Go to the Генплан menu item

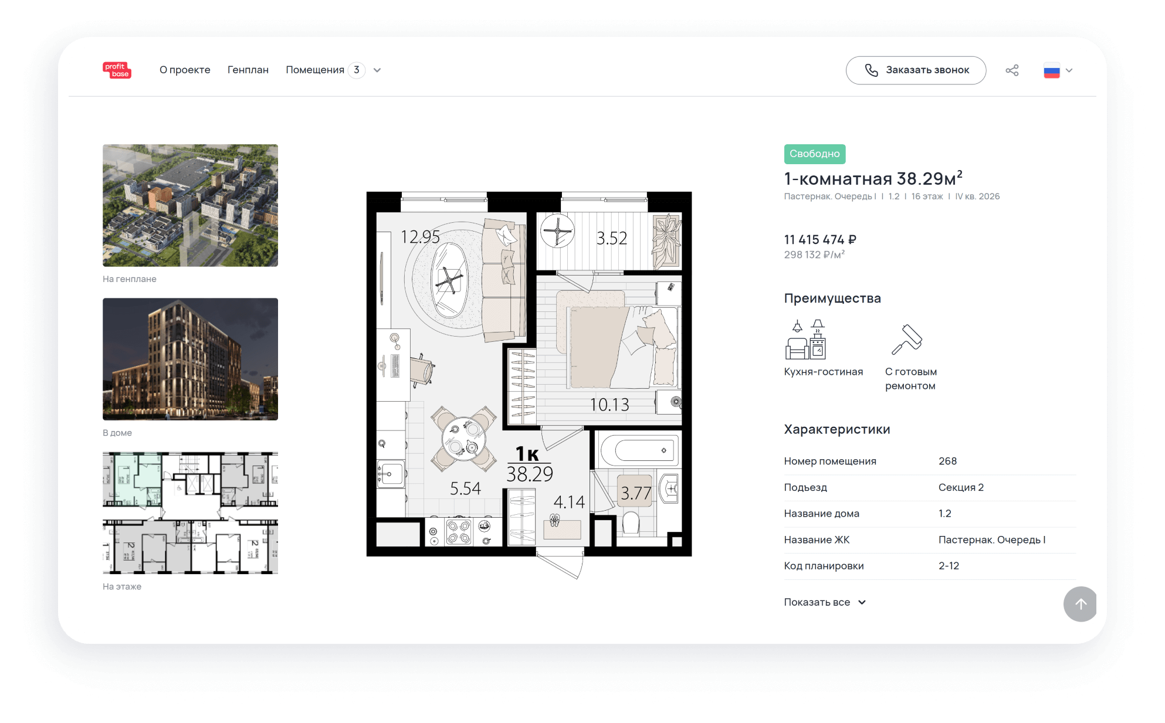pyautogui.click(x=248, y=70)
